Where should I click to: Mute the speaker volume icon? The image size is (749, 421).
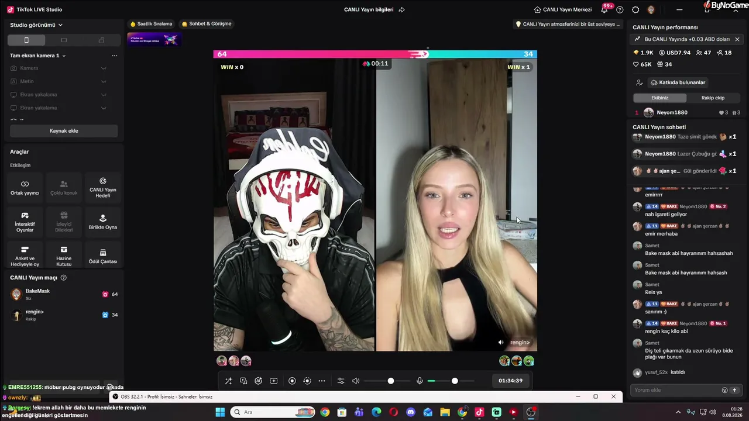click(356, 381)
